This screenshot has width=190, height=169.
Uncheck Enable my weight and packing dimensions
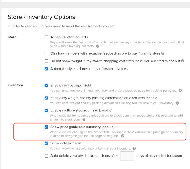point(46,98)
